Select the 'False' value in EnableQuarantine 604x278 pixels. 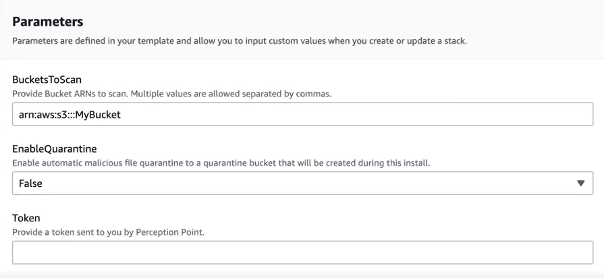pos(30,184)
